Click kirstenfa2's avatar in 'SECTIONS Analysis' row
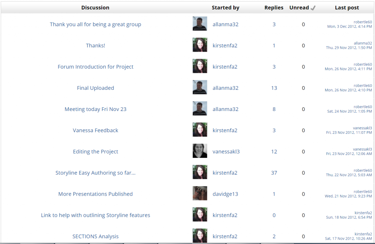Image resolution: width=375 pixels, height=244 pixels. [x=200, y=236]
